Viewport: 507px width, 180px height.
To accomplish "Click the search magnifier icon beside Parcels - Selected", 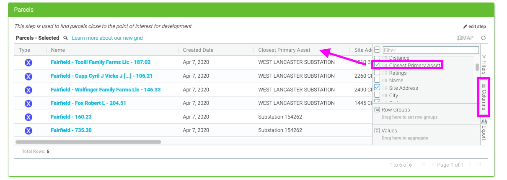I will tap(65, 38).
